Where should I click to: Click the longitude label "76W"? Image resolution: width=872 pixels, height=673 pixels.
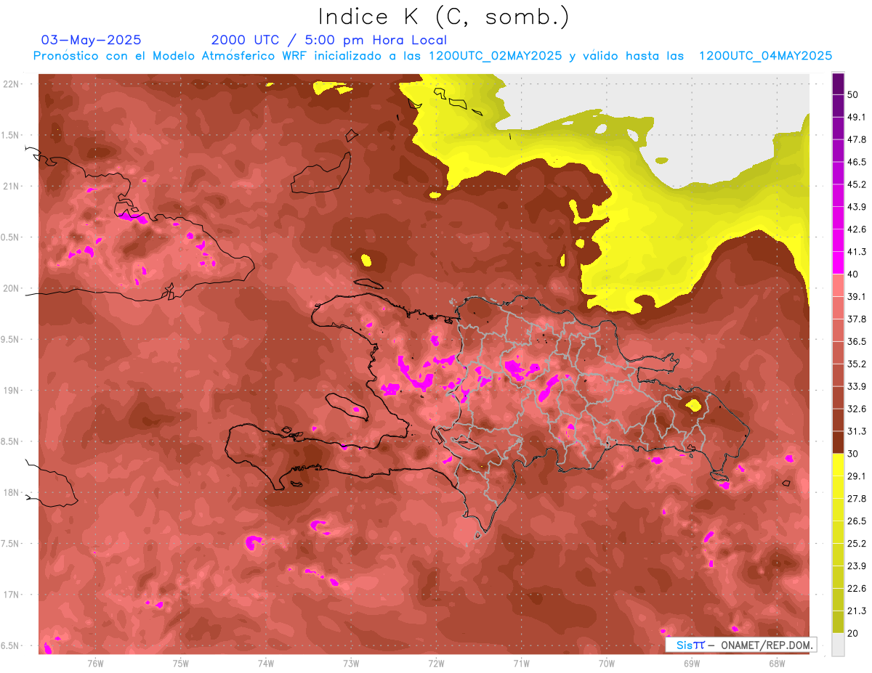coord(95,663)
